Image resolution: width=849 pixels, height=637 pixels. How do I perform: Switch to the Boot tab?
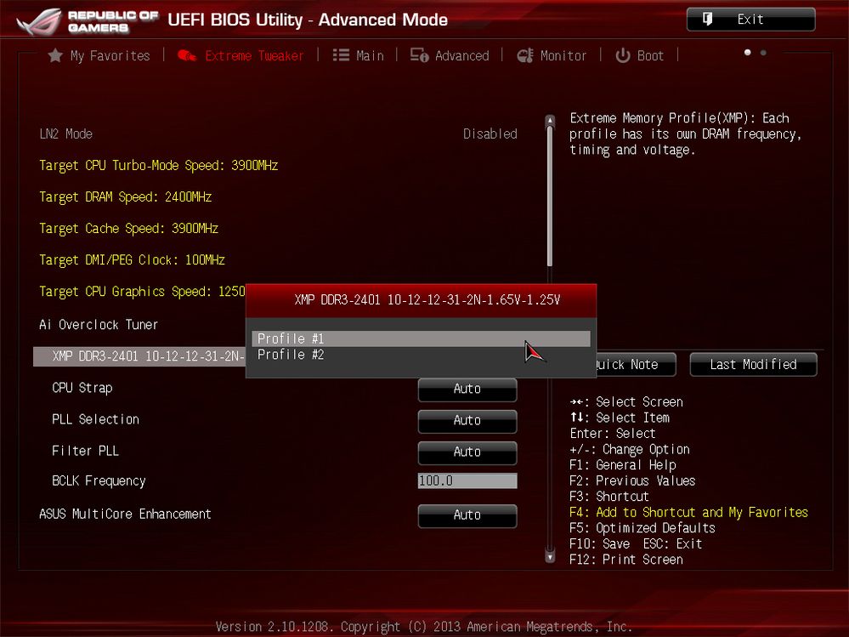(x=649, y=55)
